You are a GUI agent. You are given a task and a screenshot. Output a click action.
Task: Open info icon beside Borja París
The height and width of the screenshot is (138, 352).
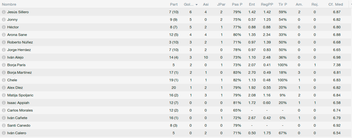[x=3, y=65]
